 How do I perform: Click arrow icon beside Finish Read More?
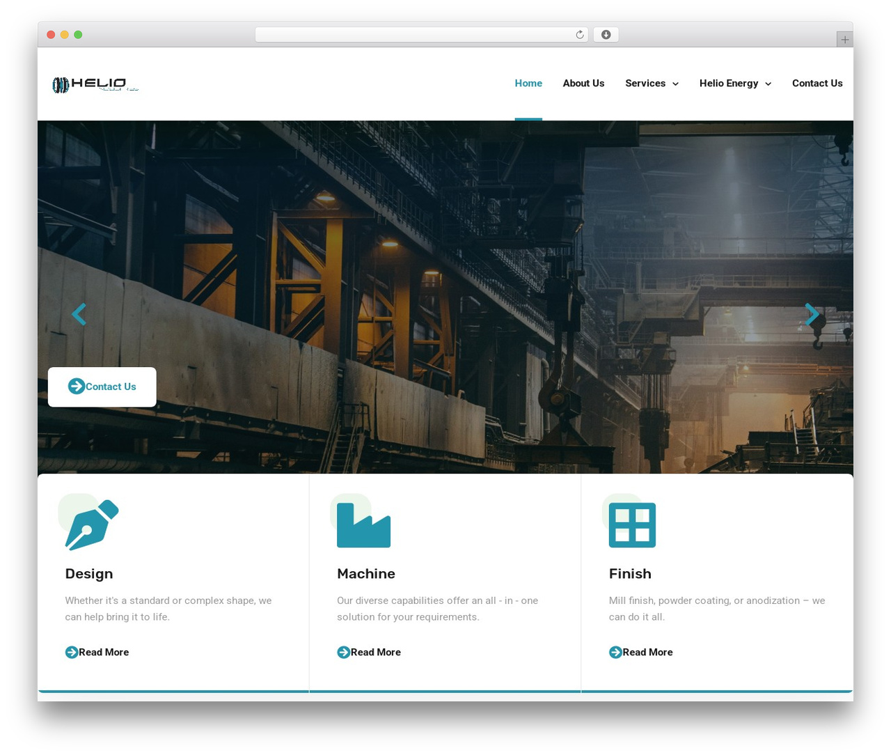(x=615, y=652)
